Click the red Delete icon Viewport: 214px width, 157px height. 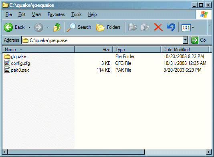coord(158,27)
